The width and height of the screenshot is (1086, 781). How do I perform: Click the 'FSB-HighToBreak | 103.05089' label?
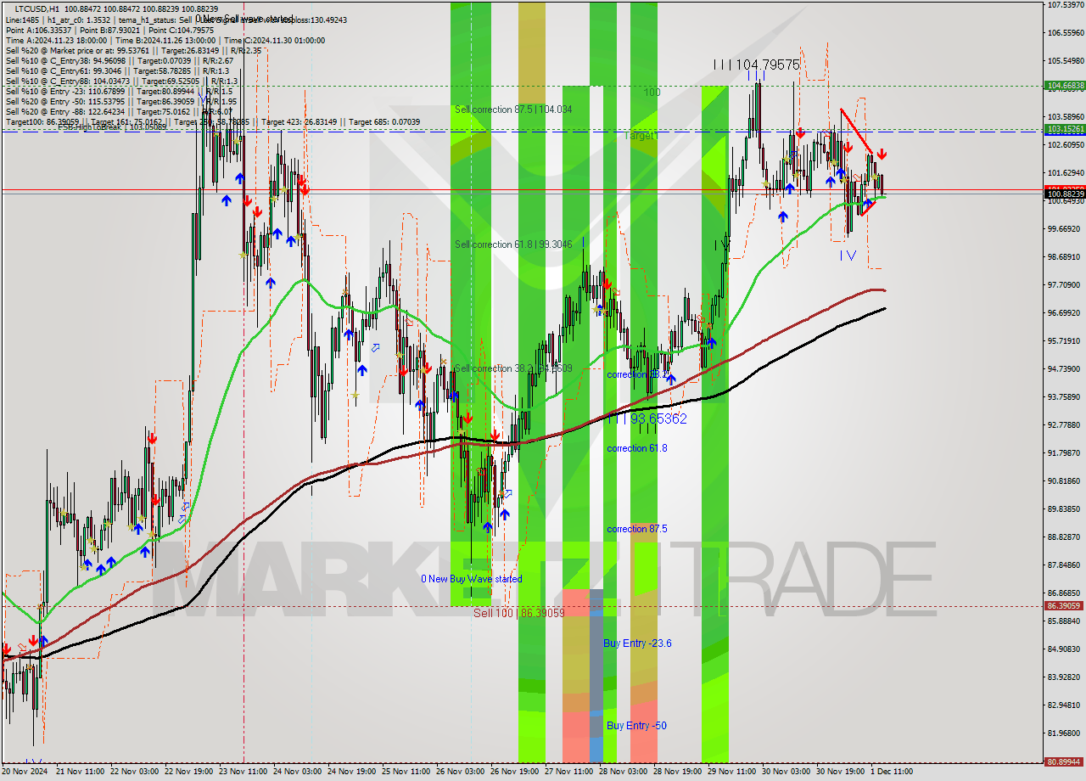click(112, 127)
